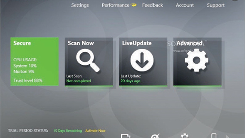Click the mobile phone icon in bottom bar

[x=214, y=136]
